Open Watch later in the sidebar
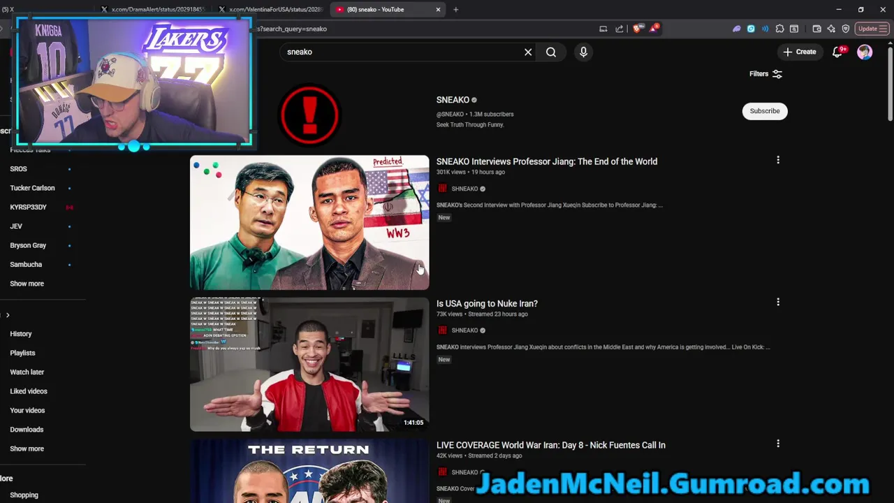The width and height of the screenshot is (894, 503). click(27, 372)
